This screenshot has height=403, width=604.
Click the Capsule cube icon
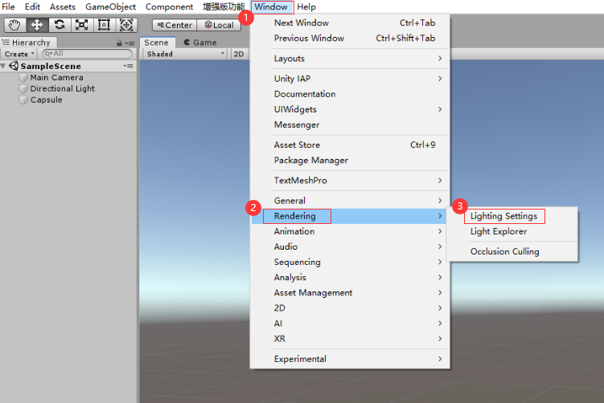(x=23, y=100)
